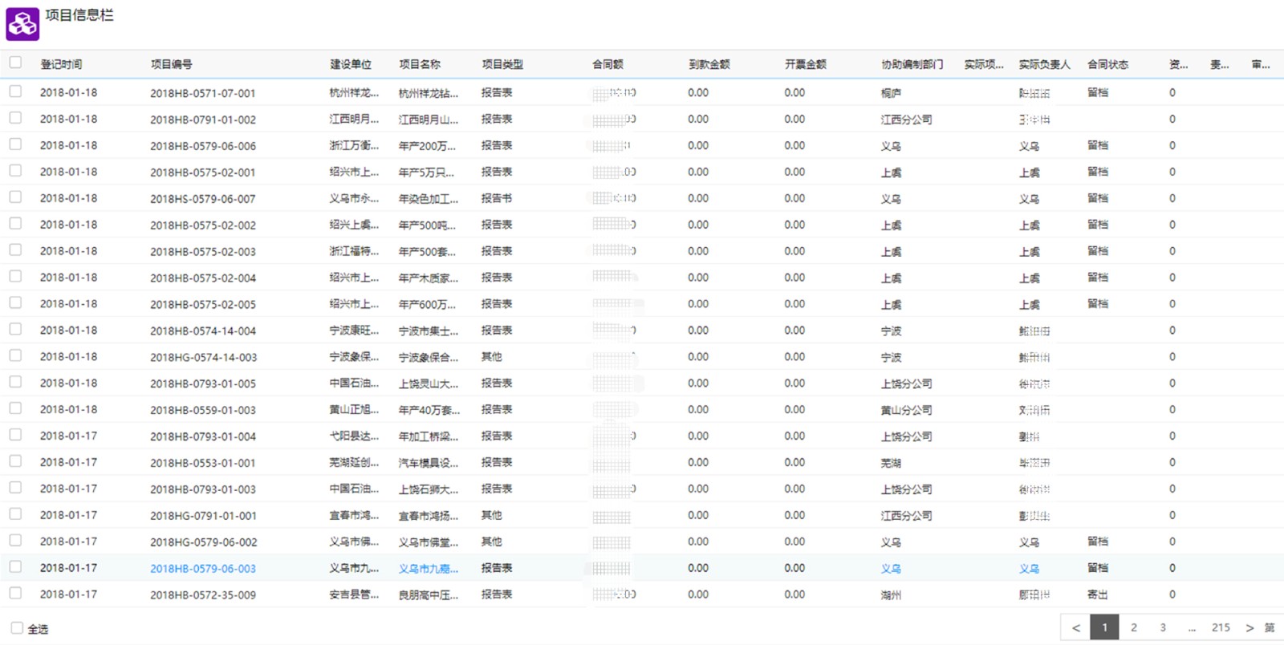The image size is (1284, 645).
Task: Sort by 登记时间 column header
Action: pyautogui.click(x=61, y=64)
